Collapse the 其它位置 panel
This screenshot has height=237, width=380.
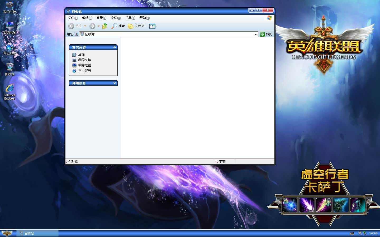tap(115, 47)
